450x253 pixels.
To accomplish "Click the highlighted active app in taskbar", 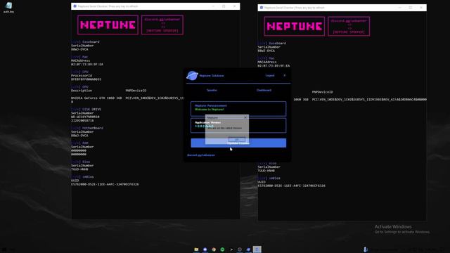I will (x=257, y=249).
